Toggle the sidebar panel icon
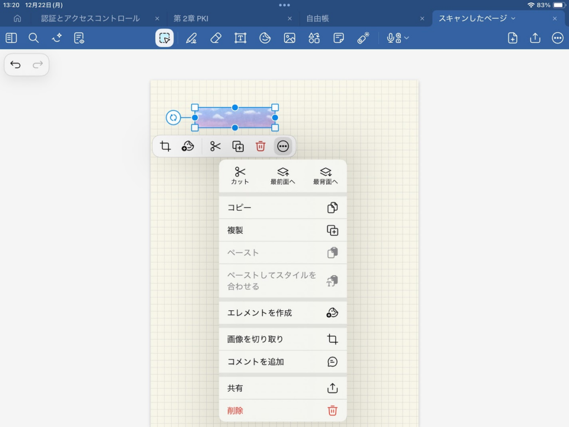This screenshot has height=427, width=569. tap(11, 38)
